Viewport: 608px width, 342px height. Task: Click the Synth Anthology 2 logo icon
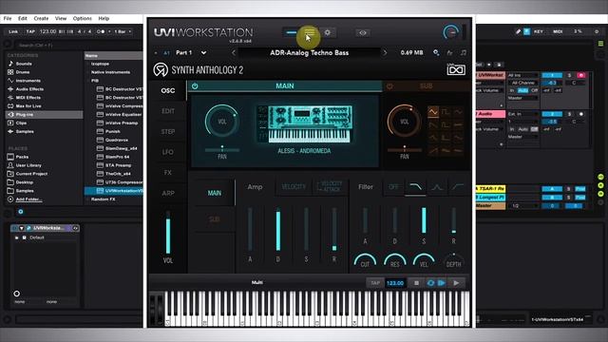pyautogui.click(x=161, y=69)
